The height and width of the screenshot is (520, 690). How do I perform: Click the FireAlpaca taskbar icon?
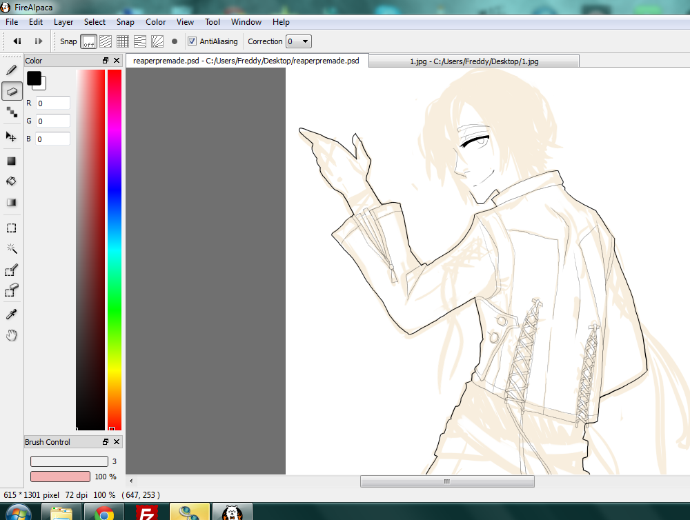233,513
